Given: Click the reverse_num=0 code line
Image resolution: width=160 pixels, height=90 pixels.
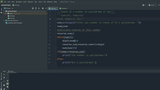Looking at the screenshot, I should 65,33.
